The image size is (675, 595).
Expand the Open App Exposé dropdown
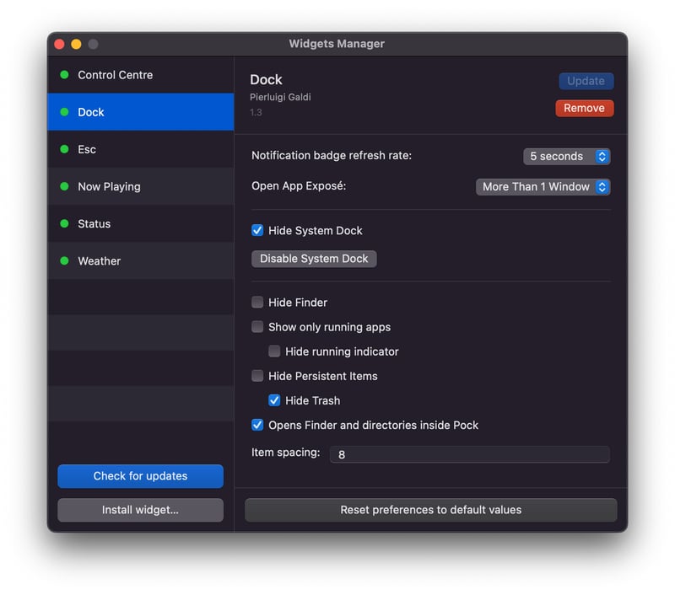[543, 187]
